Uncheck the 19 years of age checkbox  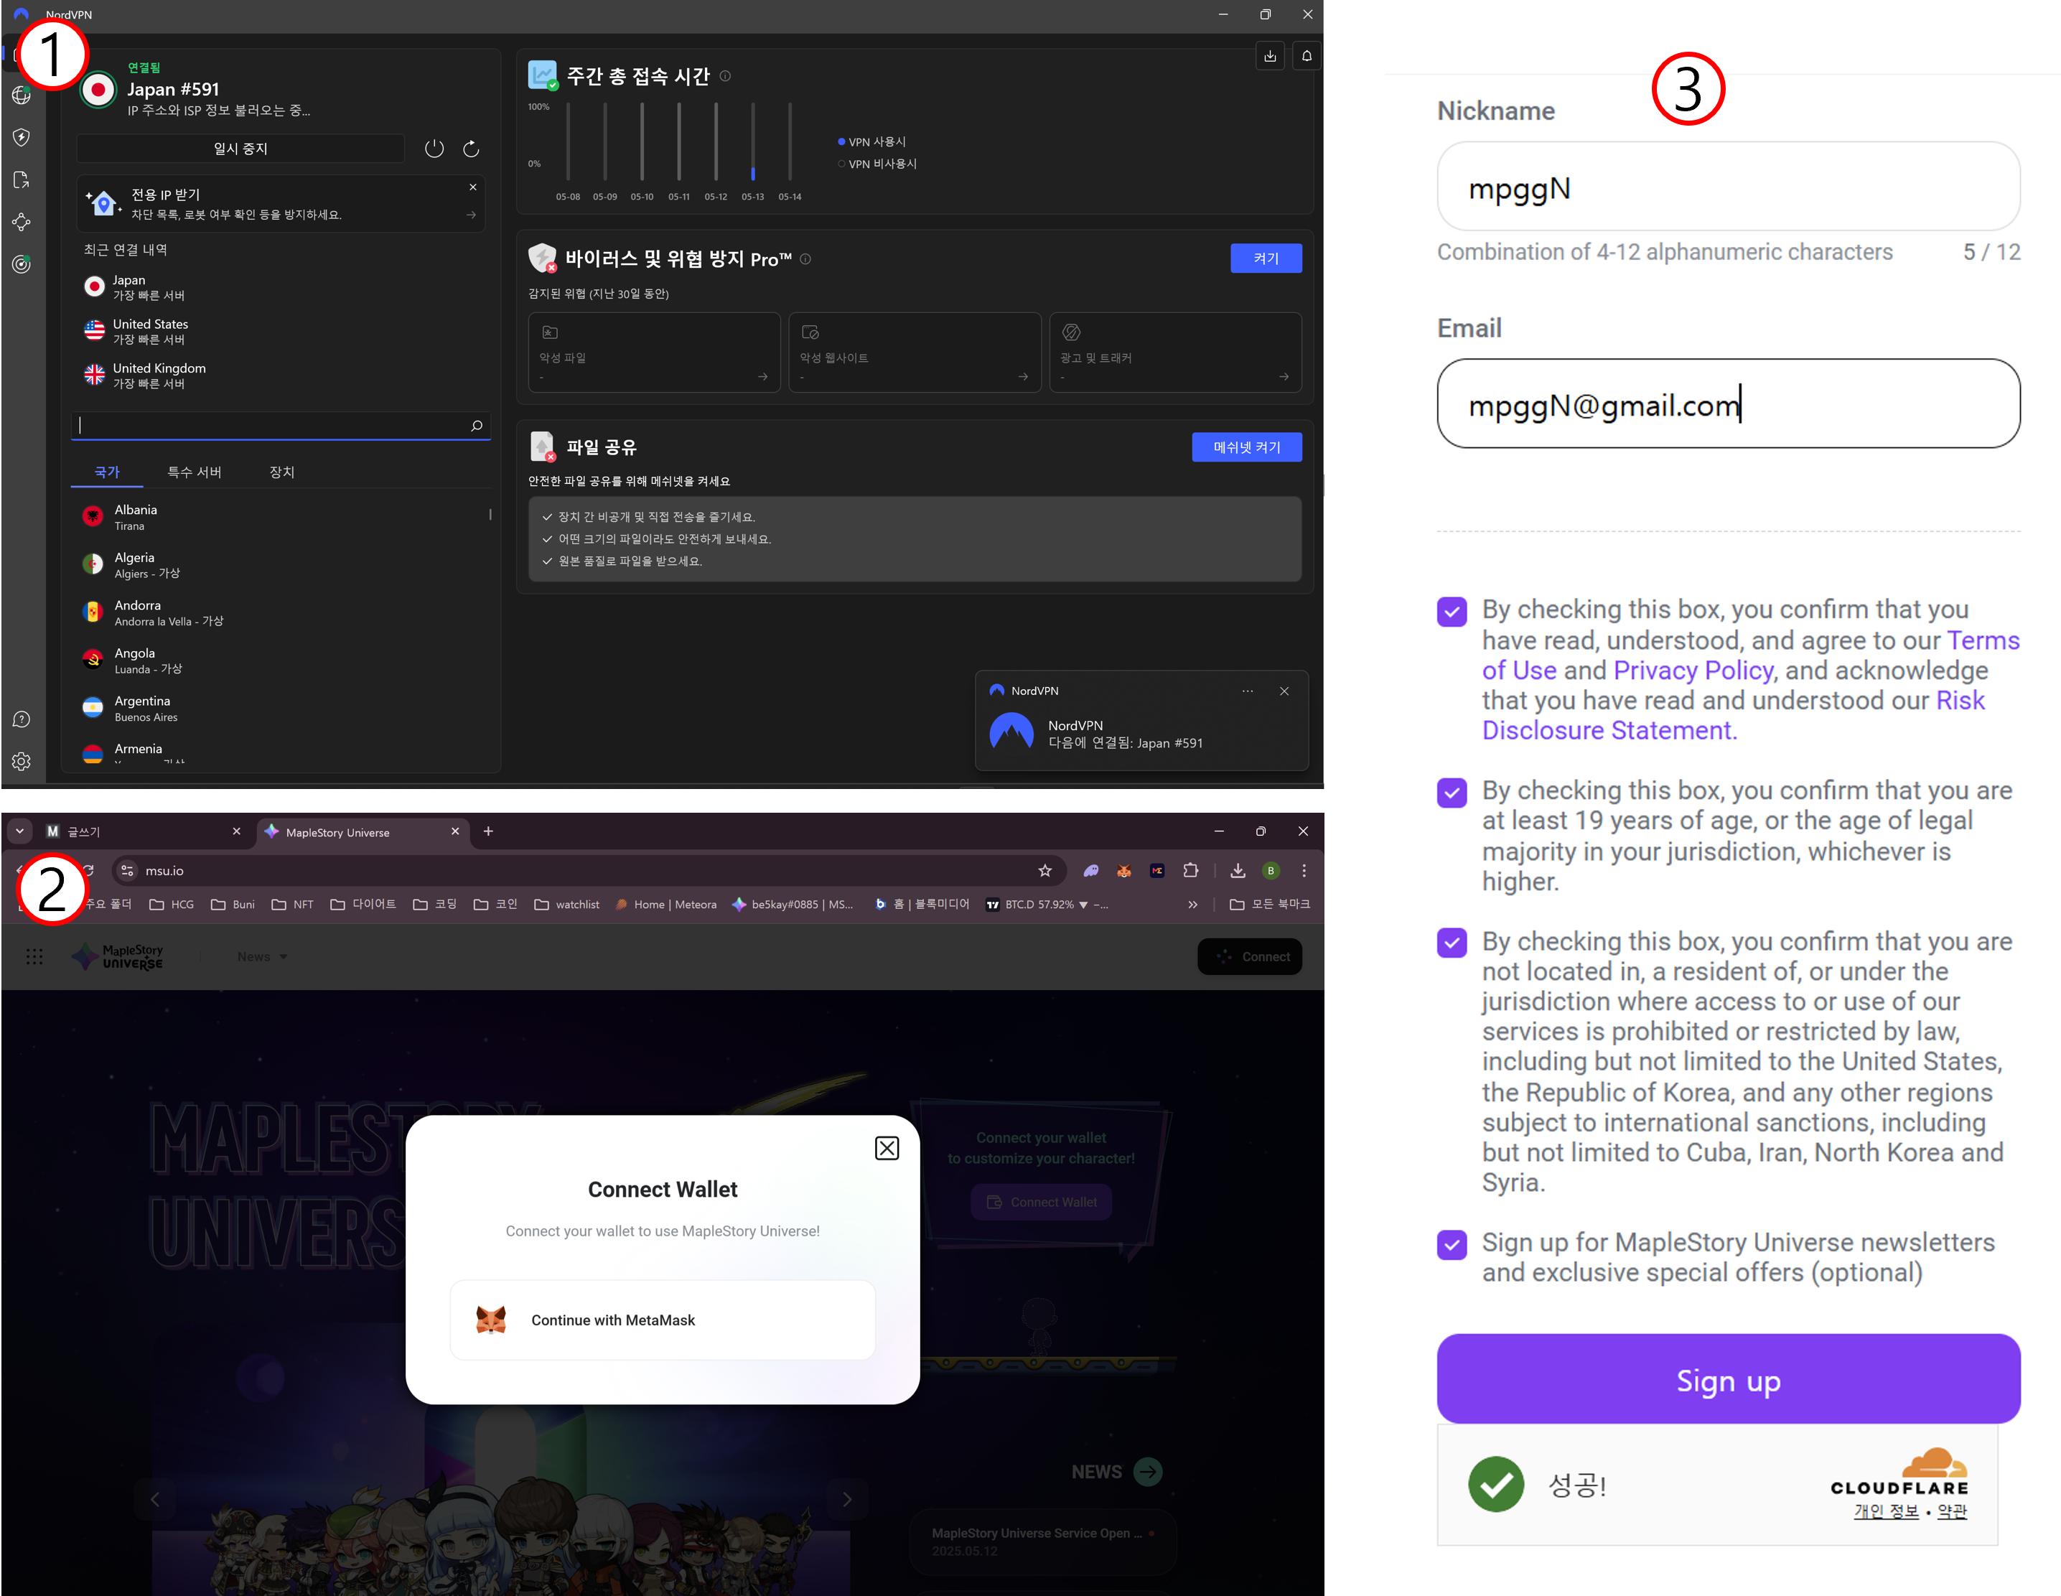pyautogui.click(x=1452, y=793)
